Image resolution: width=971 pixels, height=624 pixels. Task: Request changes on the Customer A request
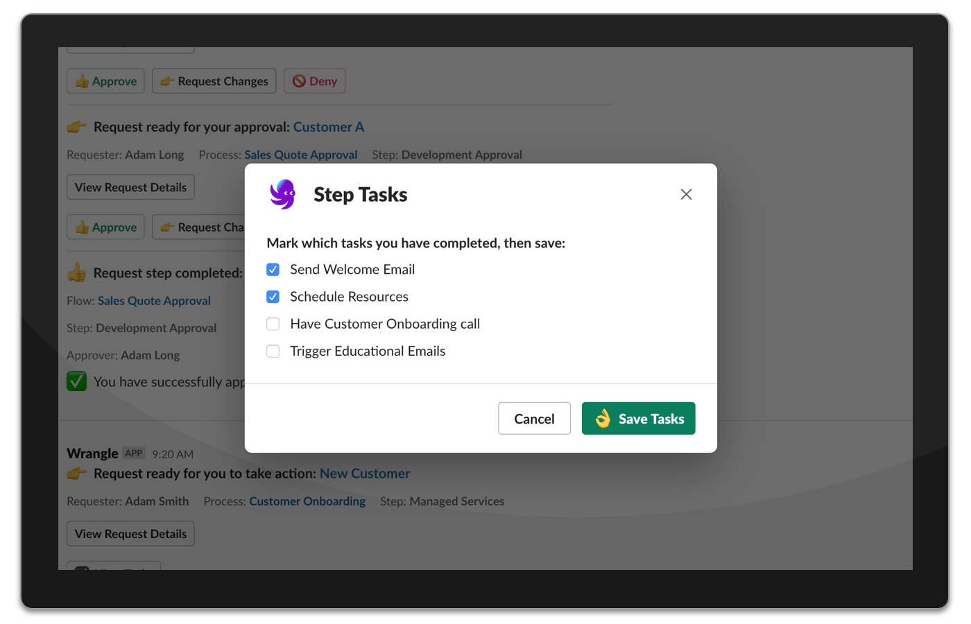click(x=199, y=227)
